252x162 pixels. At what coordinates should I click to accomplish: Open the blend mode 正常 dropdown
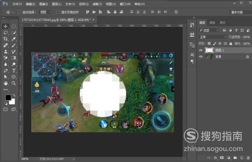point(212,37)
